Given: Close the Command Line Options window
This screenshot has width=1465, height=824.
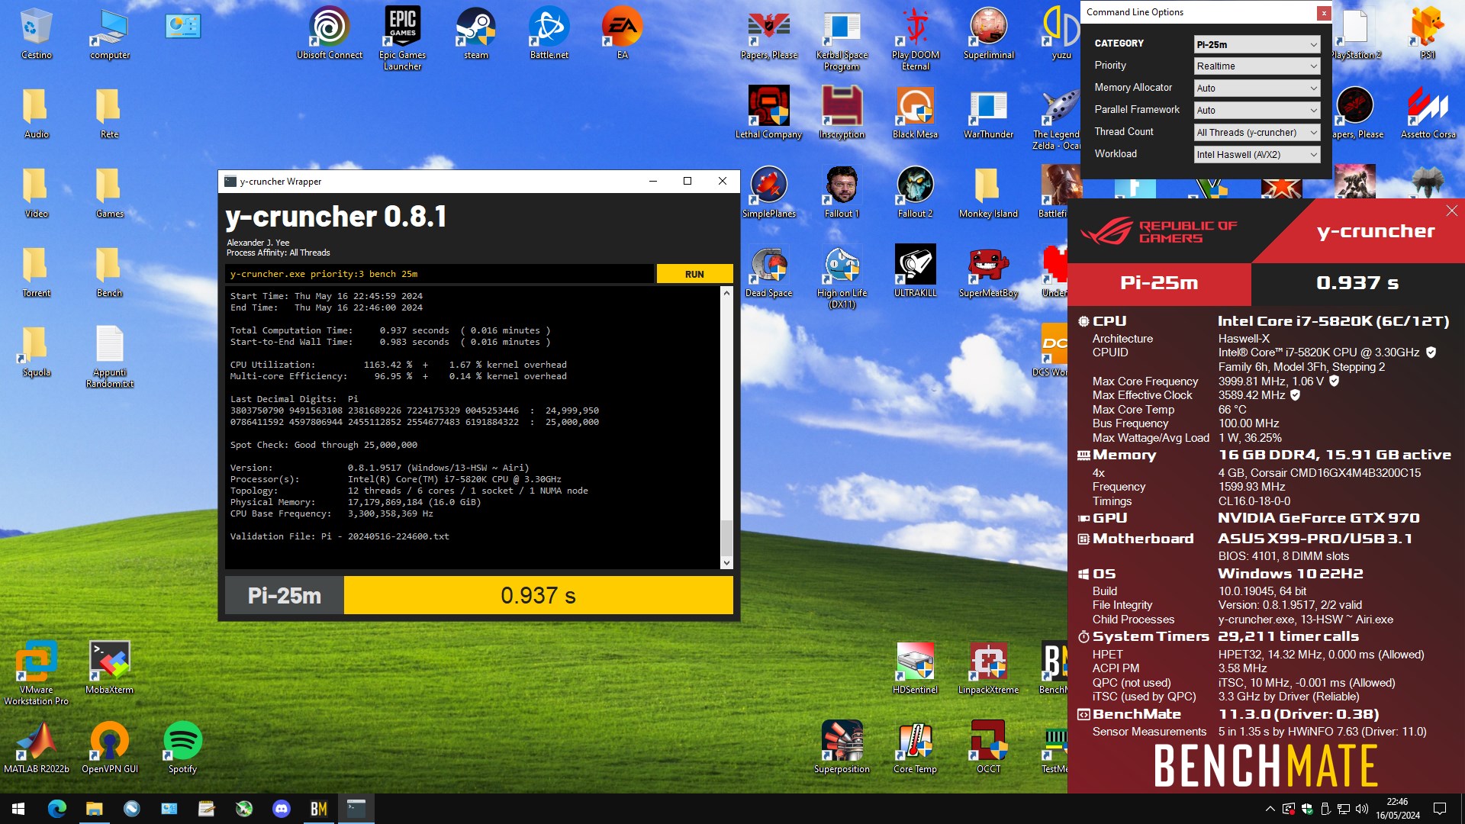Looking at the screenshot, I should tap(1324, 13).
